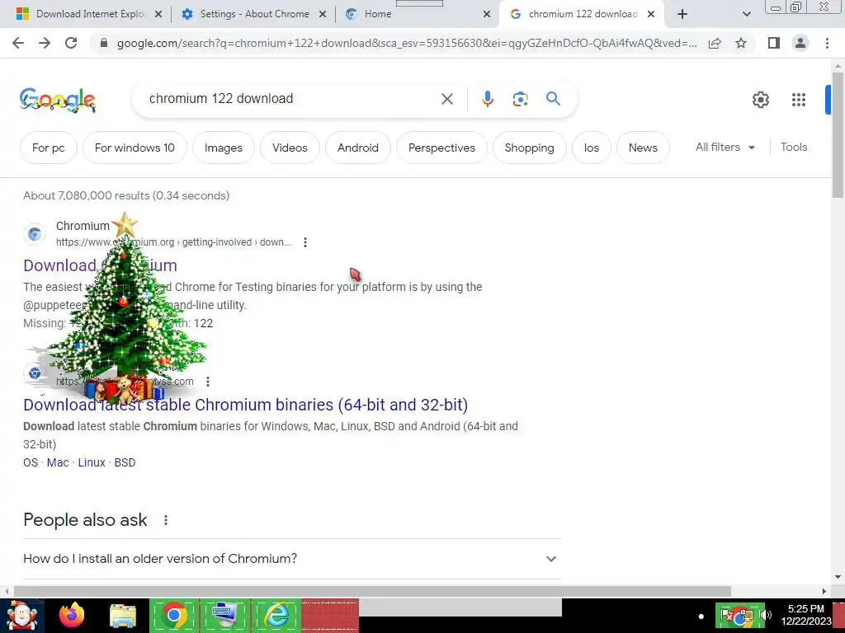Image resolution: width=845 pixels, height=633 pixels.
Task: Start voice search with the microphone
Action: coord(487,99)
